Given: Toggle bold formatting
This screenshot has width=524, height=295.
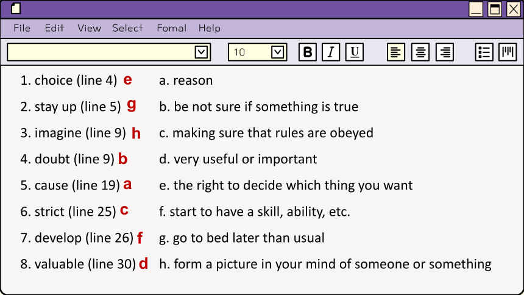Looking at the screenshot, I should pos(308,52).
